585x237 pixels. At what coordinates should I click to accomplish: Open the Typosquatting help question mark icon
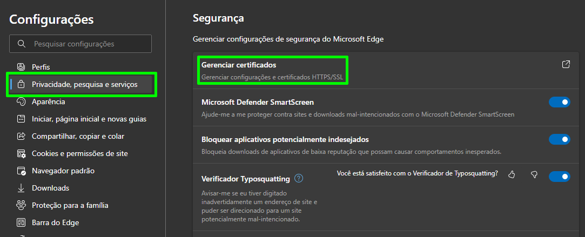point(299,179)
